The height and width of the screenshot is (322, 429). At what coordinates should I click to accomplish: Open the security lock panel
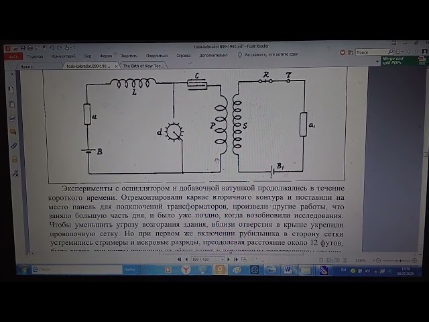[x=15, y=159]
